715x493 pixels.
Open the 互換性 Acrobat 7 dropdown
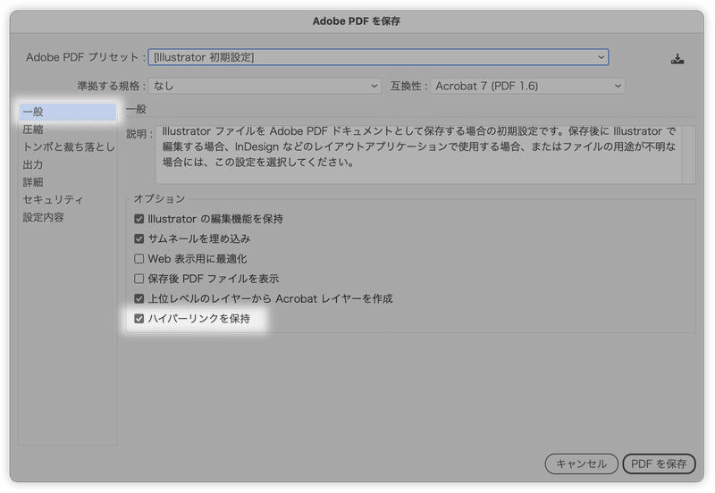pos(527,86)
